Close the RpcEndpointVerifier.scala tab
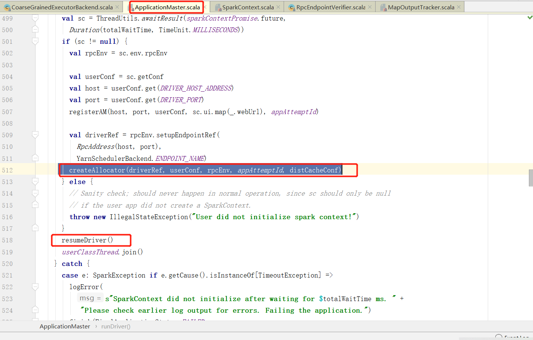 click(x=370, y=7)
